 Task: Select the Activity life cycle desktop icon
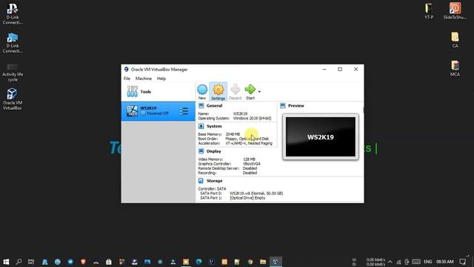tap(13, 73)
